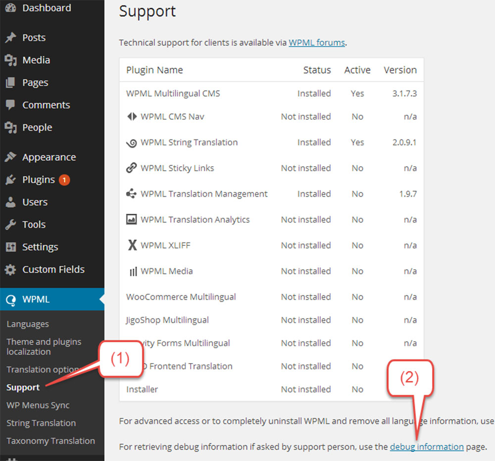Click the Pages icon in sidebar
The image size is (495, 461).
click(10, 82)
